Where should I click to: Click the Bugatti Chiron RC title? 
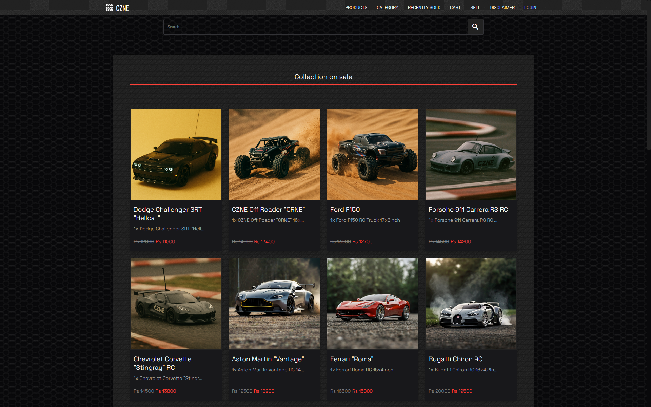click(x=455, y=359)
